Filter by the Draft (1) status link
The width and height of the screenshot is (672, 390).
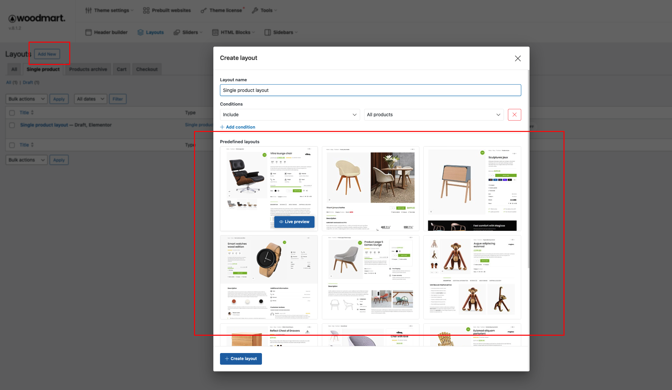[31, 82]
